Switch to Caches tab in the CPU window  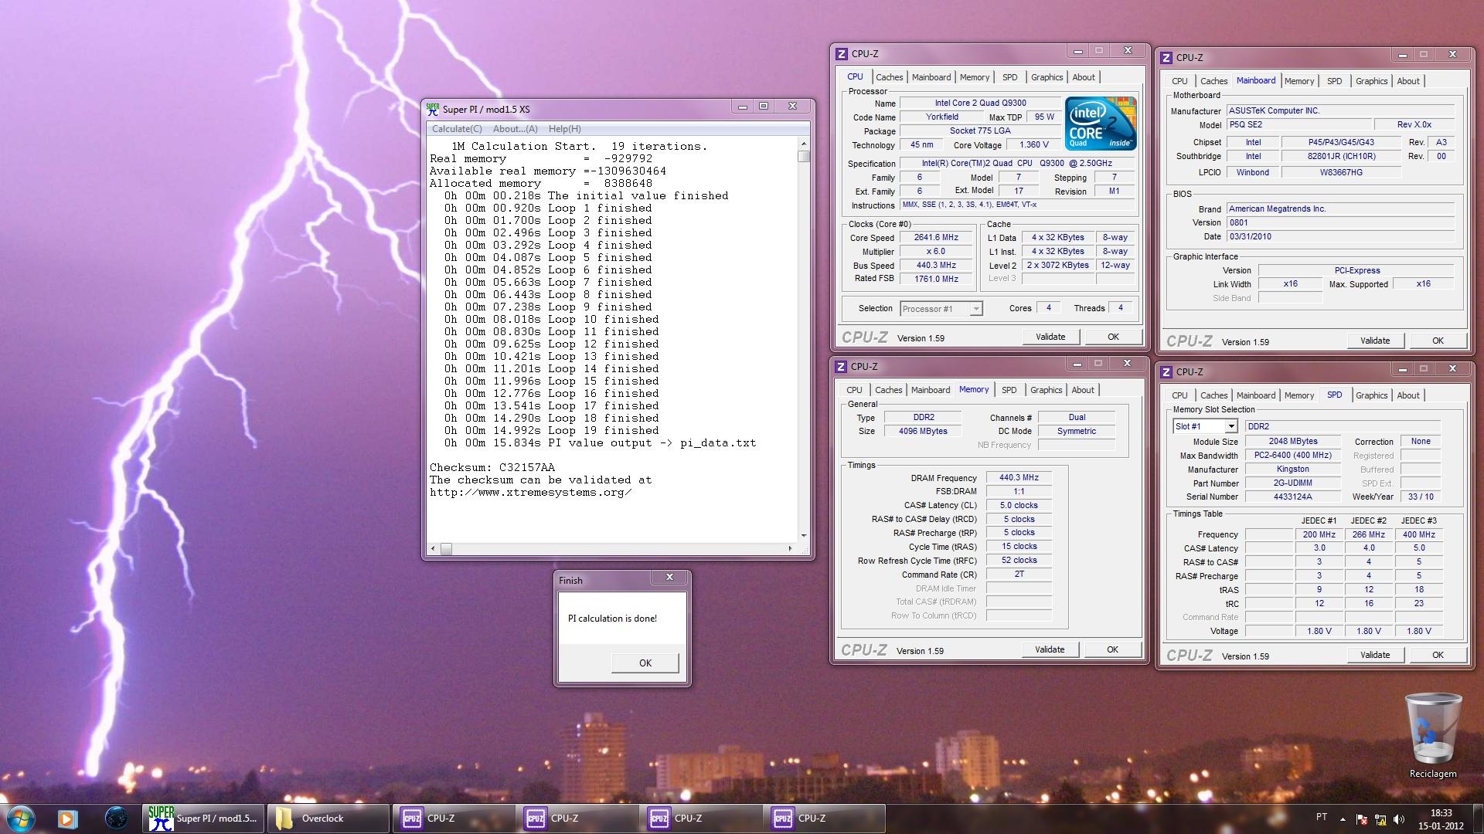[x=889, y=77]
